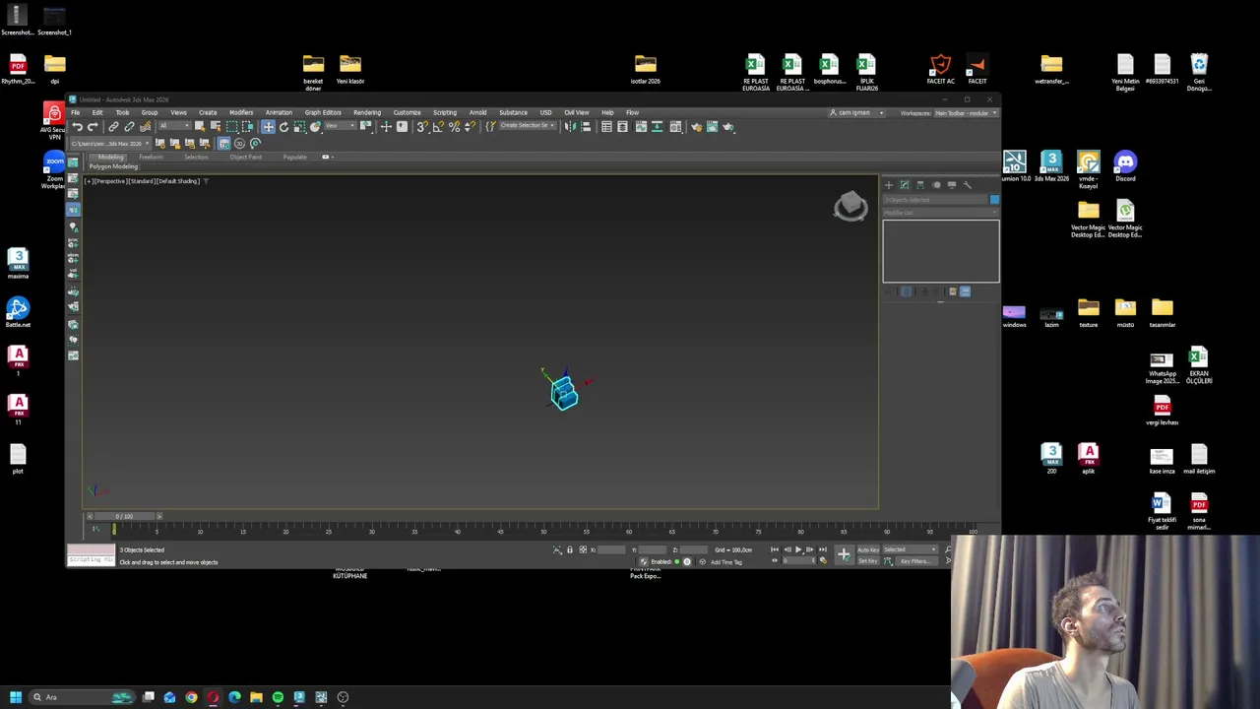Open Render Setup teapot icon
The image size is (1260, 709).
pos(696,126)
